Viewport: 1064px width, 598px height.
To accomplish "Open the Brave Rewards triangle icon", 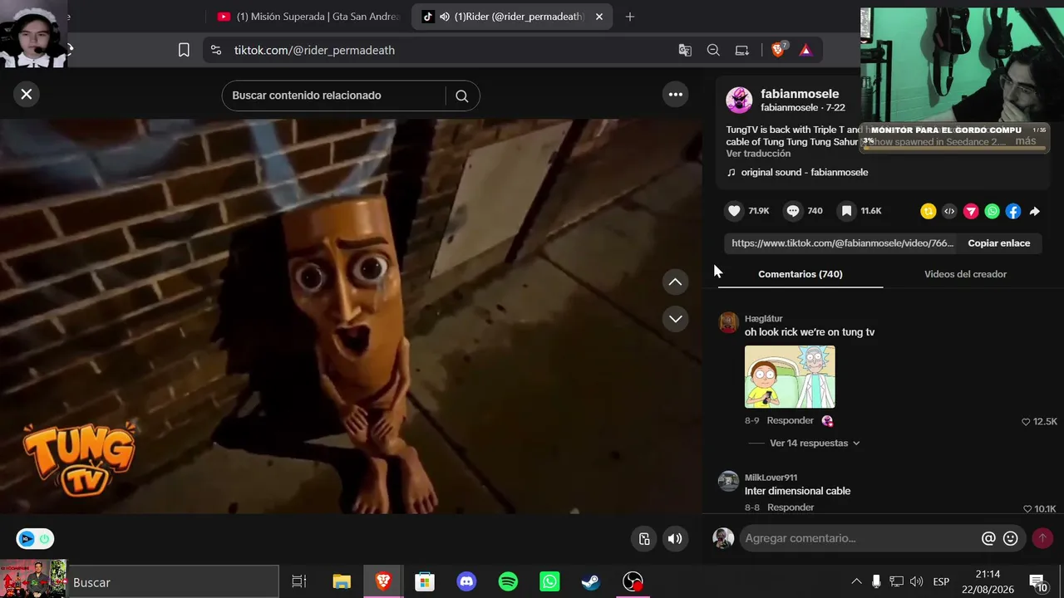I will click(x=805, y=50).
